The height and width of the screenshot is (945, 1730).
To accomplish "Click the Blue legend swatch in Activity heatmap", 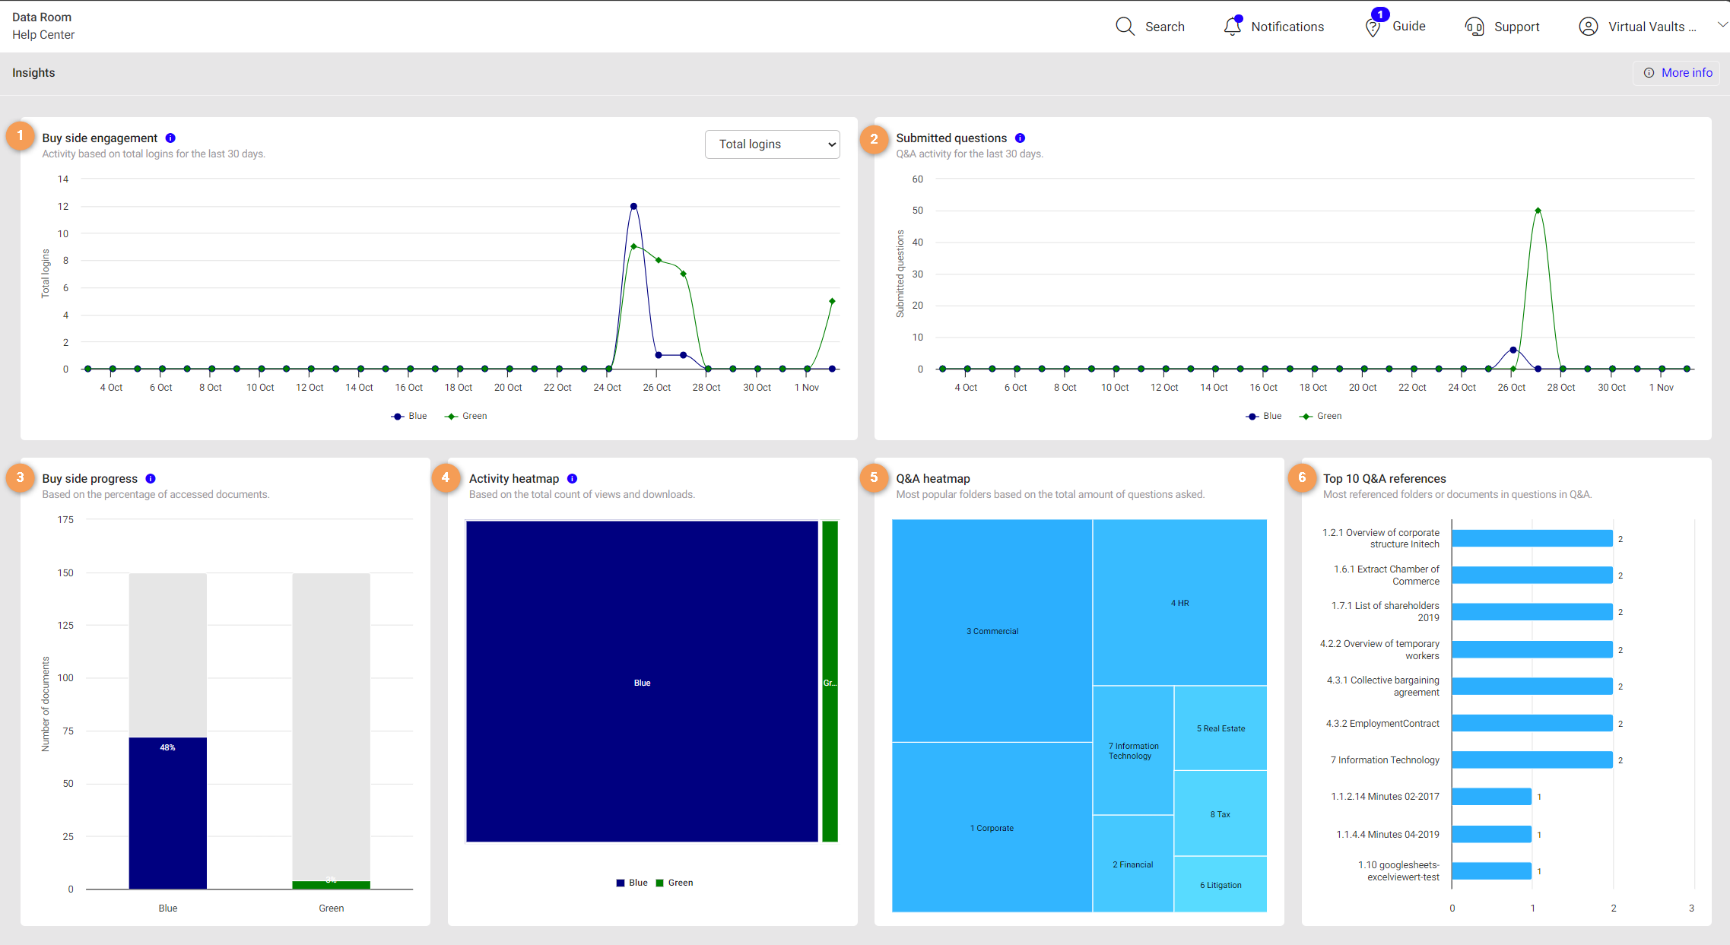I will (621, 883).
